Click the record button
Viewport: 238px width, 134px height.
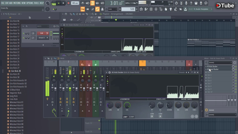[x=68, y=3]
